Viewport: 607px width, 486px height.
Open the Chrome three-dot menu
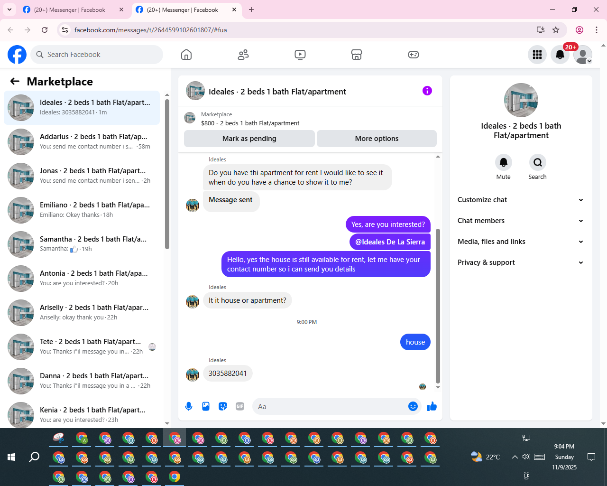click(x=597, y=30)
